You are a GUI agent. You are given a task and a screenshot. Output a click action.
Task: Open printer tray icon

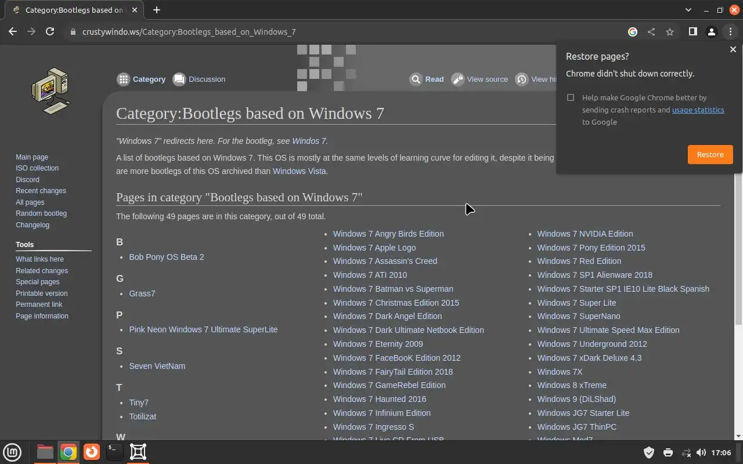(668, 452)
